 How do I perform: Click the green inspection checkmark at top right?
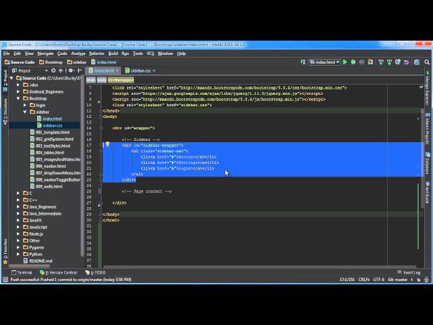coord(421,87)
